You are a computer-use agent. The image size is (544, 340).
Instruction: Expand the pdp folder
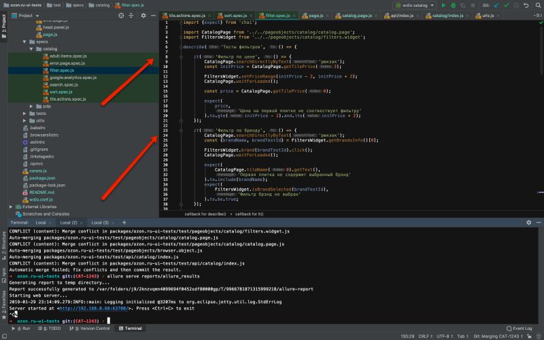click(31, 106)
